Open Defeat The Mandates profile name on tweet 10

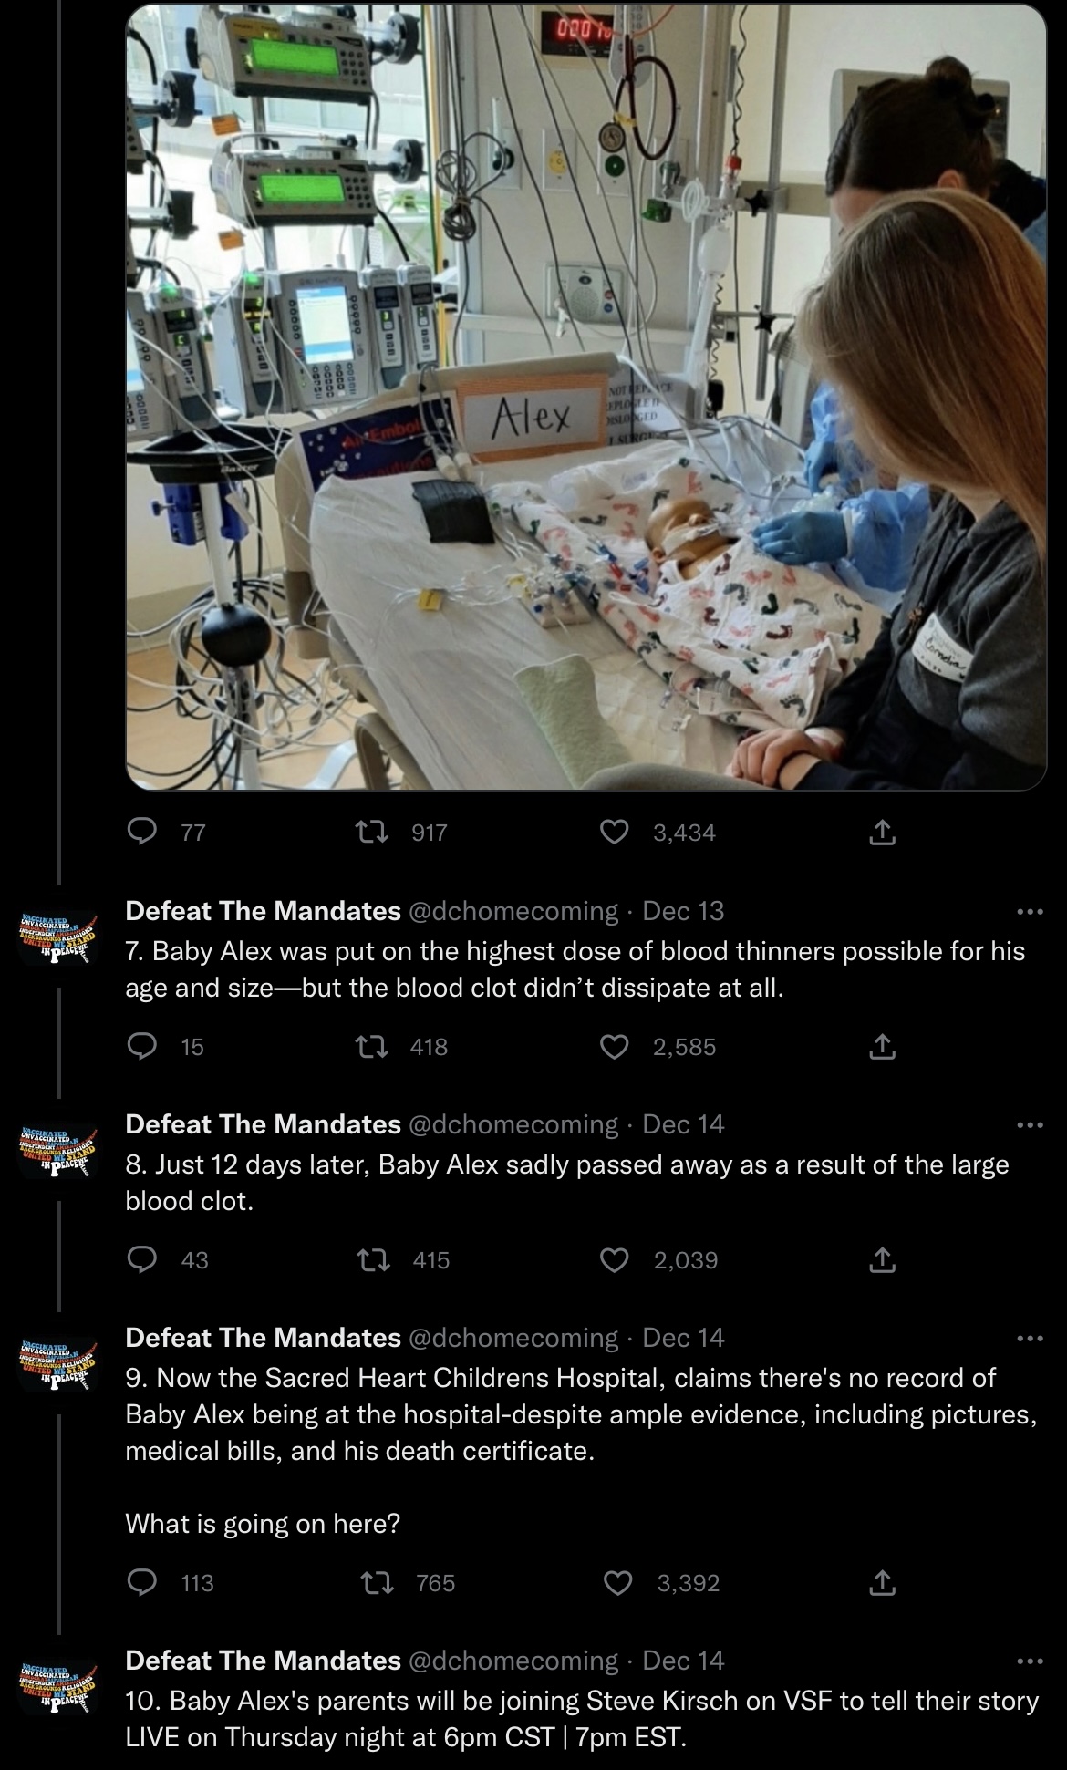click(263, 1661)
